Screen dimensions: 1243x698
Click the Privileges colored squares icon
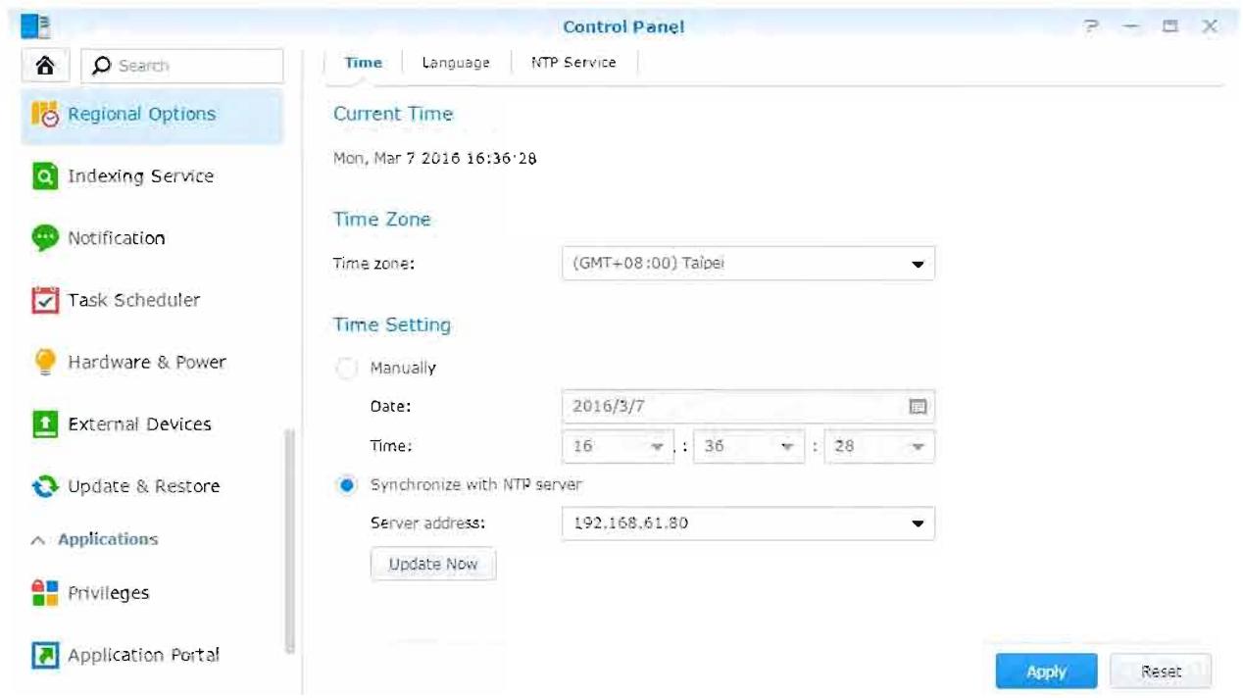pyautogui.click(x=45, y=593)
